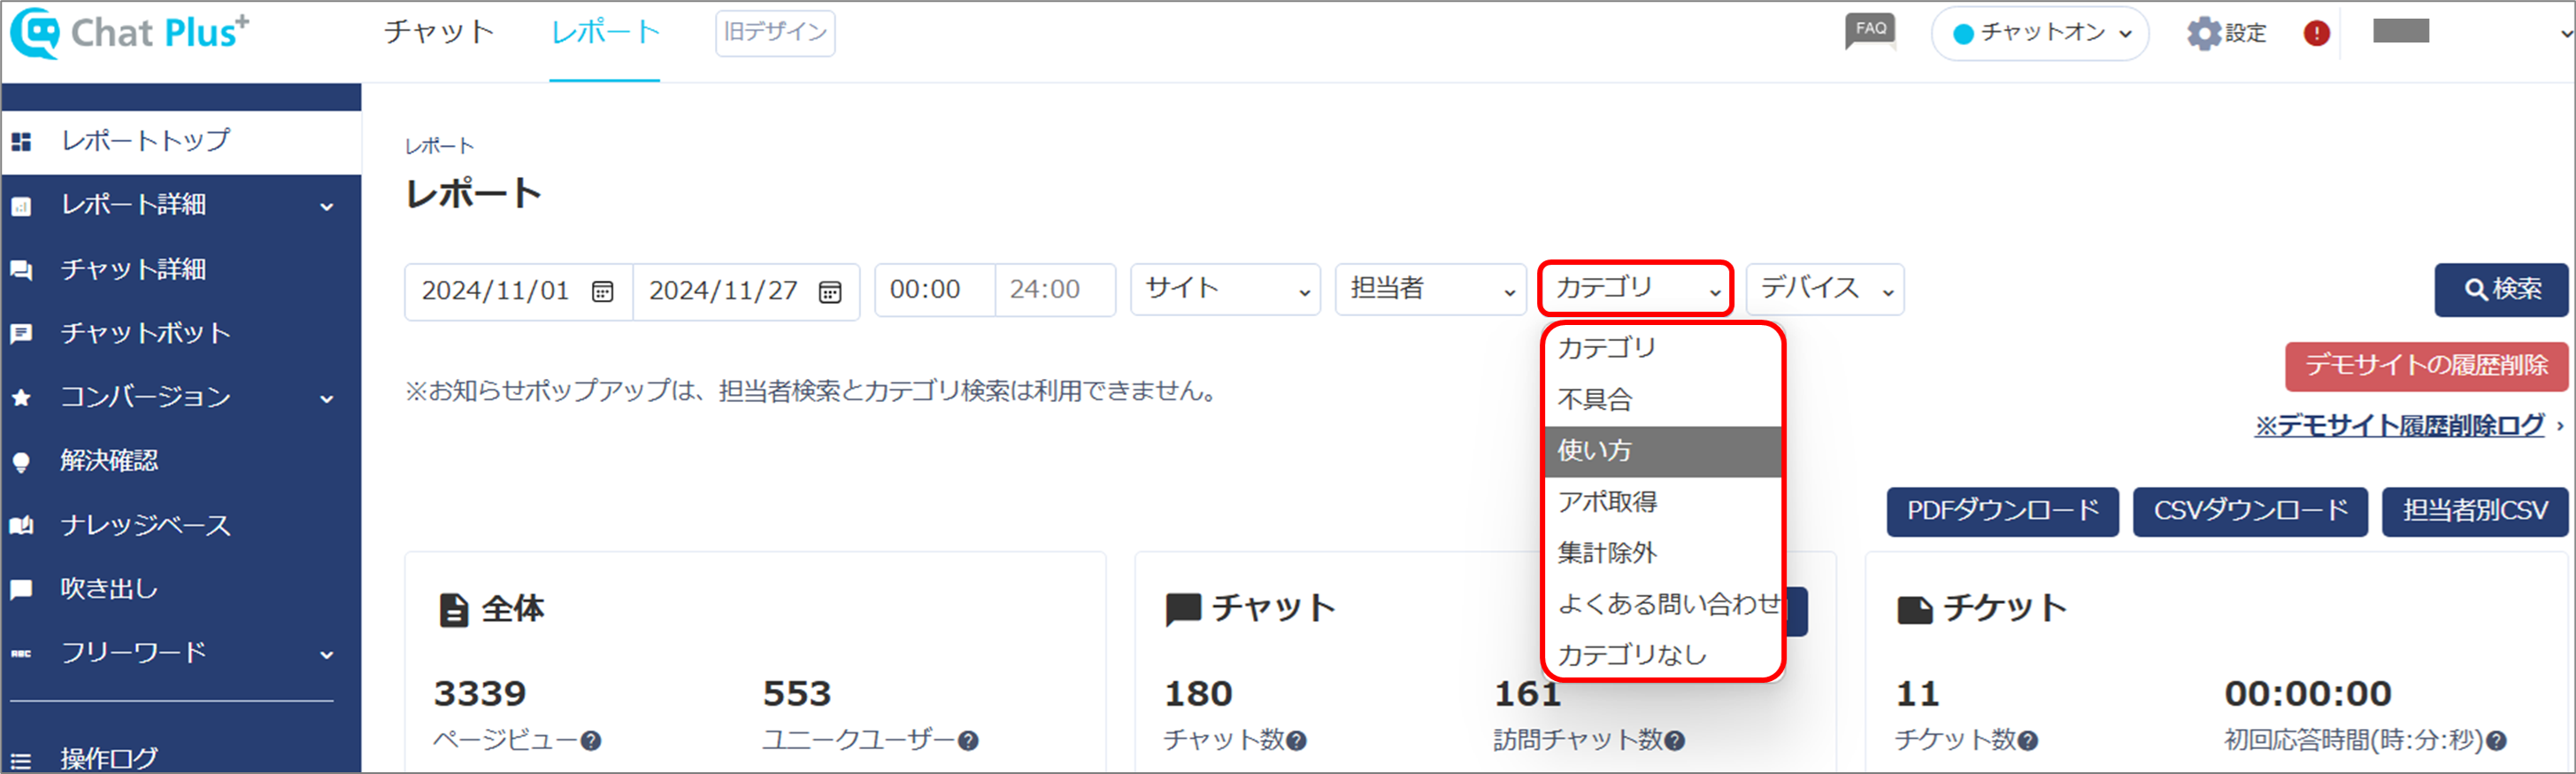The width and height of the screenshot is (2576, 774).
Task: Click the レポートトップ dashboard icon
Action: (21, 141)
